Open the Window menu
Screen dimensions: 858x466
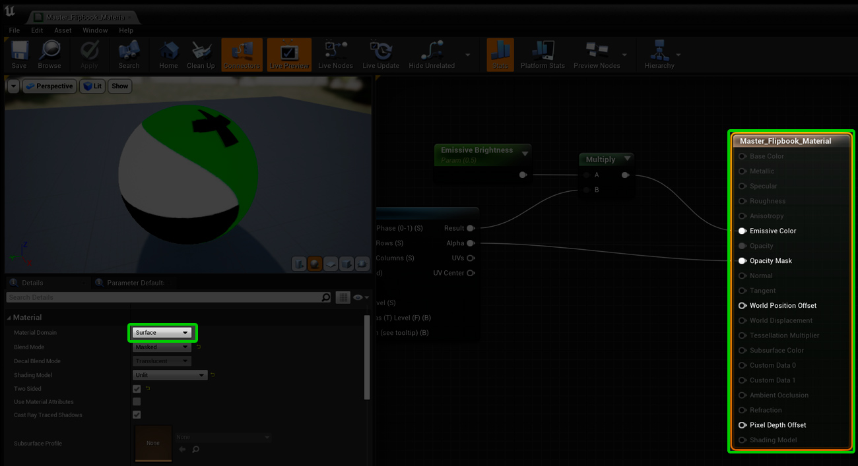tap(95, 30)
